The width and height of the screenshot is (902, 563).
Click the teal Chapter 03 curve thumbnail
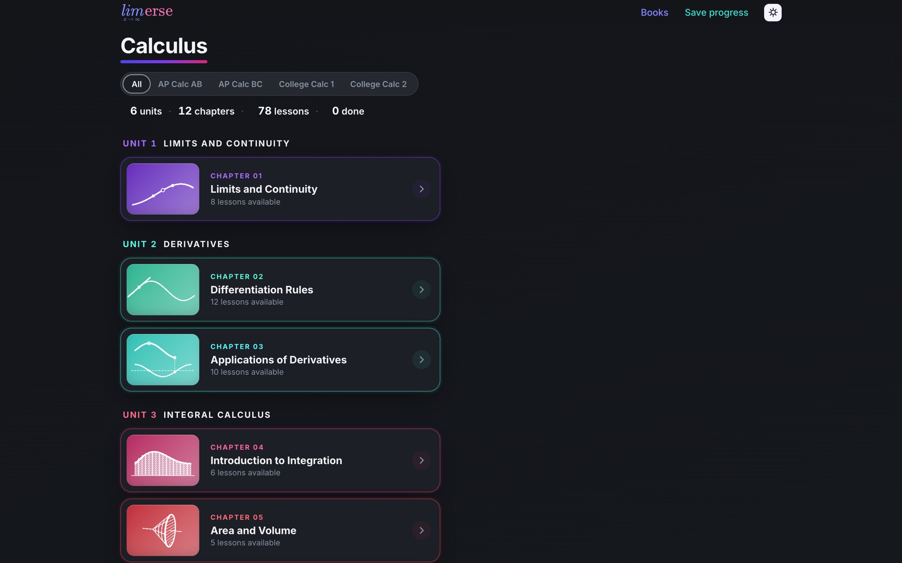point(163,360)
